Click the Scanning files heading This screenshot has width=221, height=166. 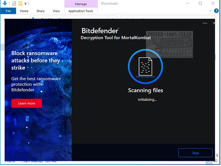[146, 90]
